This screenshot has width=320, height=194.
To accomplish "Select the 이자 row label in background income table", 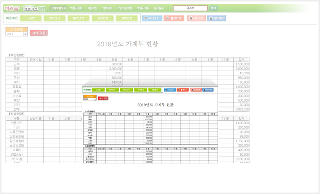I will [17, 73].
